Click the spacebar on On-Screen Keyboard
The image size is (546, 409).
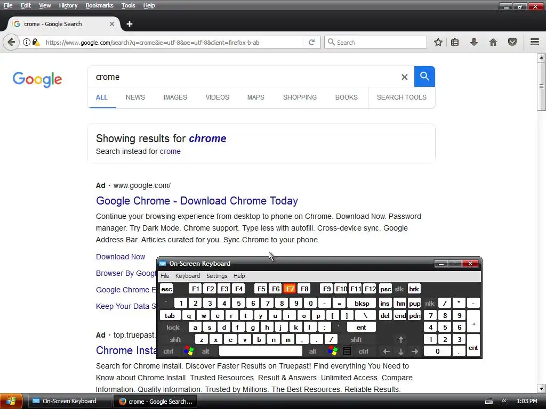coord(260,351)
